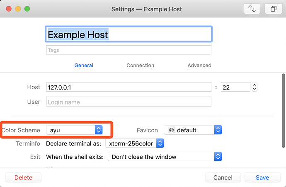Open the Color Scheme ayu dropdown

coord(74,130)
